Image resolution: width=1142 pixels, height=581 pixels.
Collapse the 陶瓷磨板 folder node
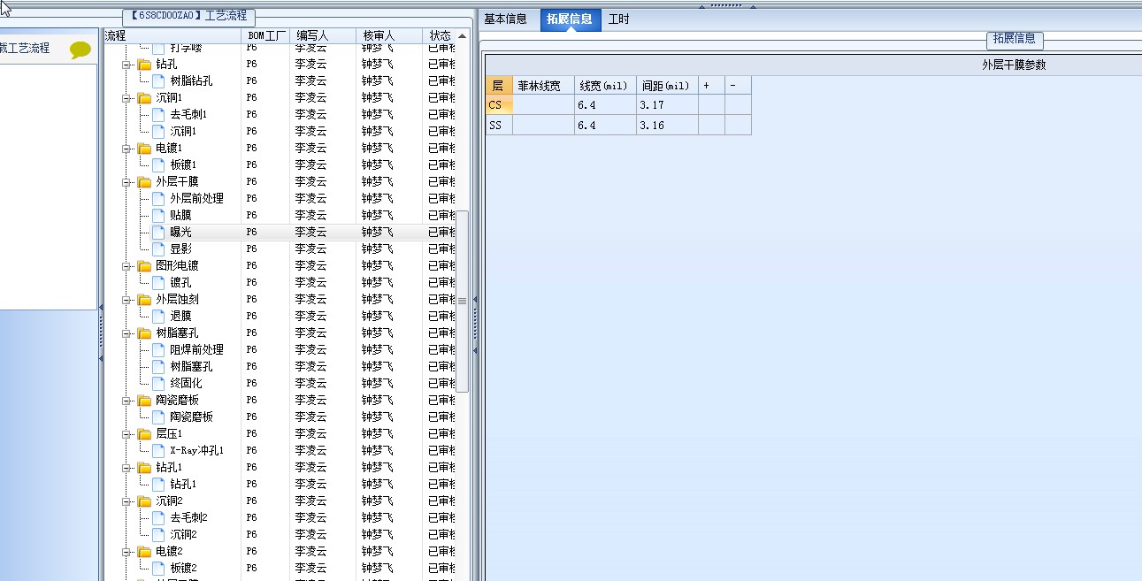[126, 401]
